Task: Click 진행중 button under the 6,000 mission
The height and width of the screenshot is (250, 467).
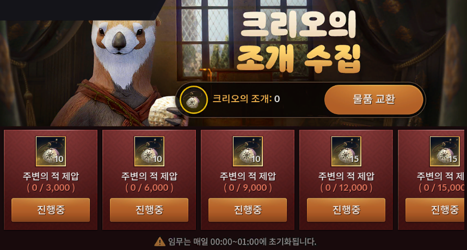Action: pyautogui.click(x=149, y=210)
